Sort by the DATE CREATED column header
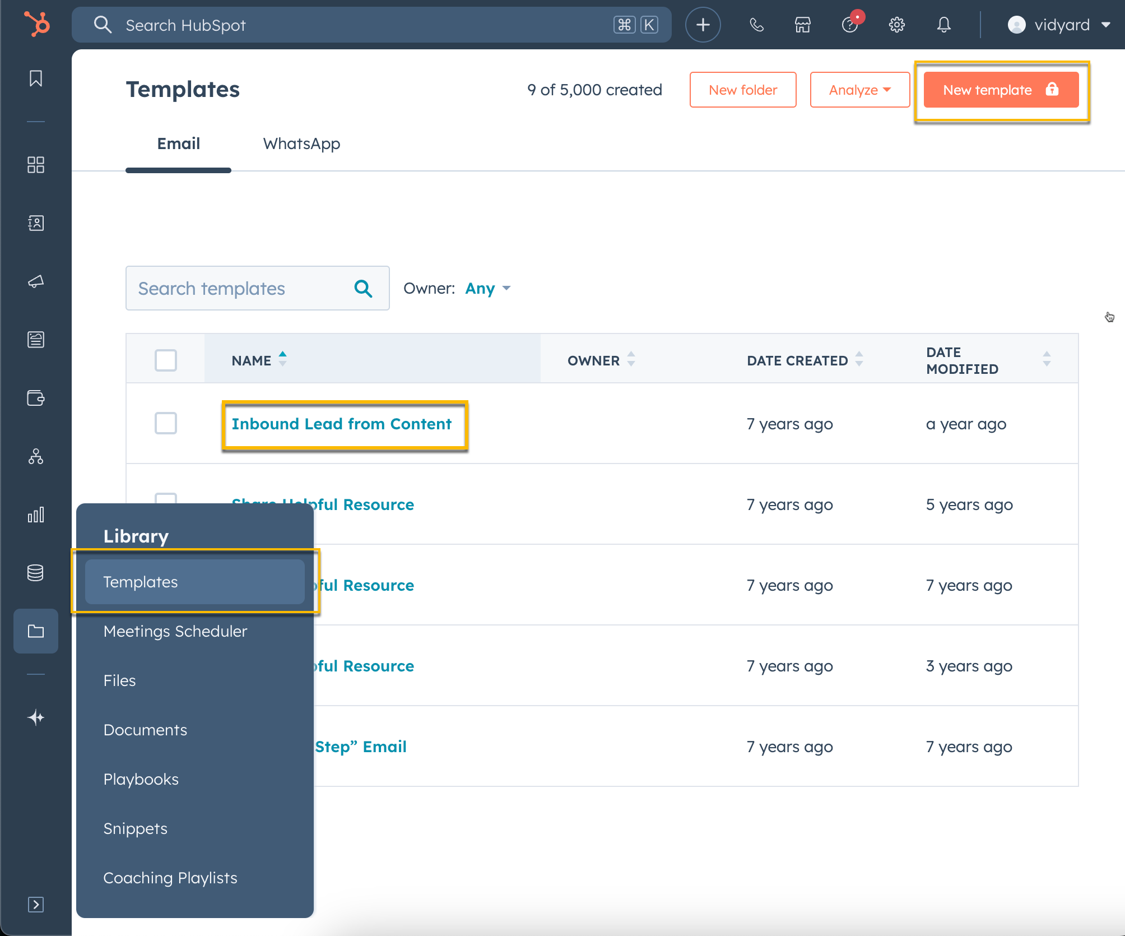1125x936 pixels. click(x=805, y=360)
